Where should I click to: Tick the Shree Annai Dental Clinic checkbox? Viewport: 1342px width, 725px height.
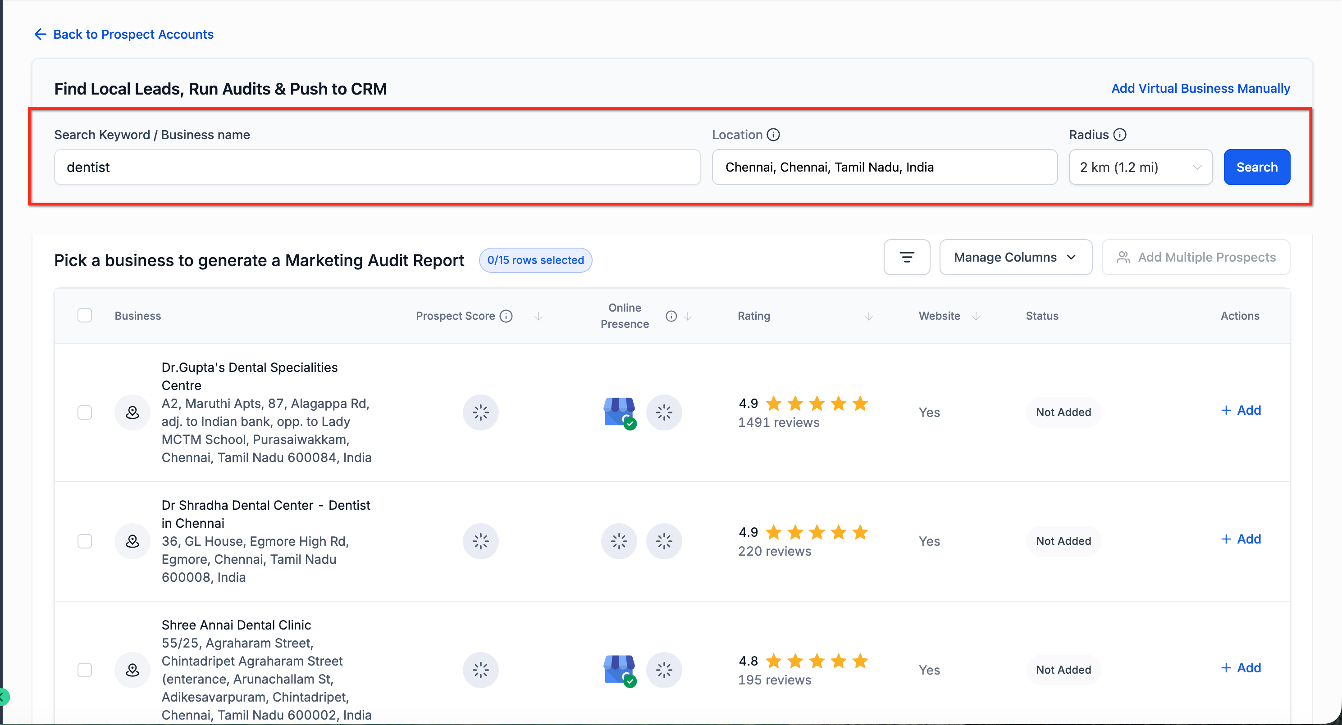[x=84, y=670]
